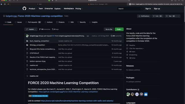Focus the GitHub search field
Image resolution: width=185 pixels, height=104 pixels.
point(130,9)
